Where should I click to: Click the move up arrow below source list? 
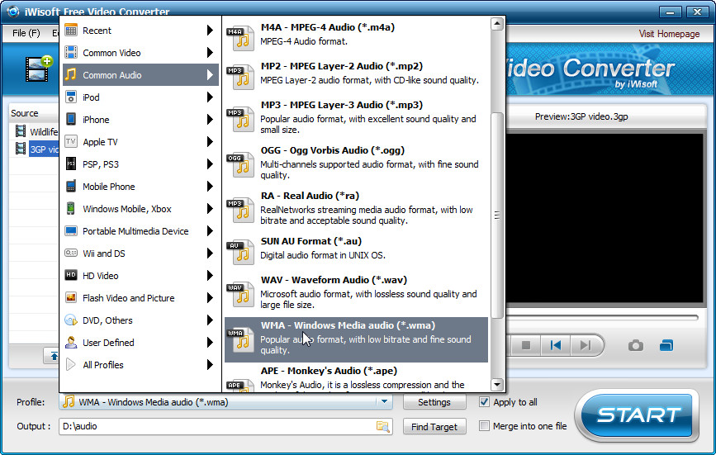coord(54,356)
